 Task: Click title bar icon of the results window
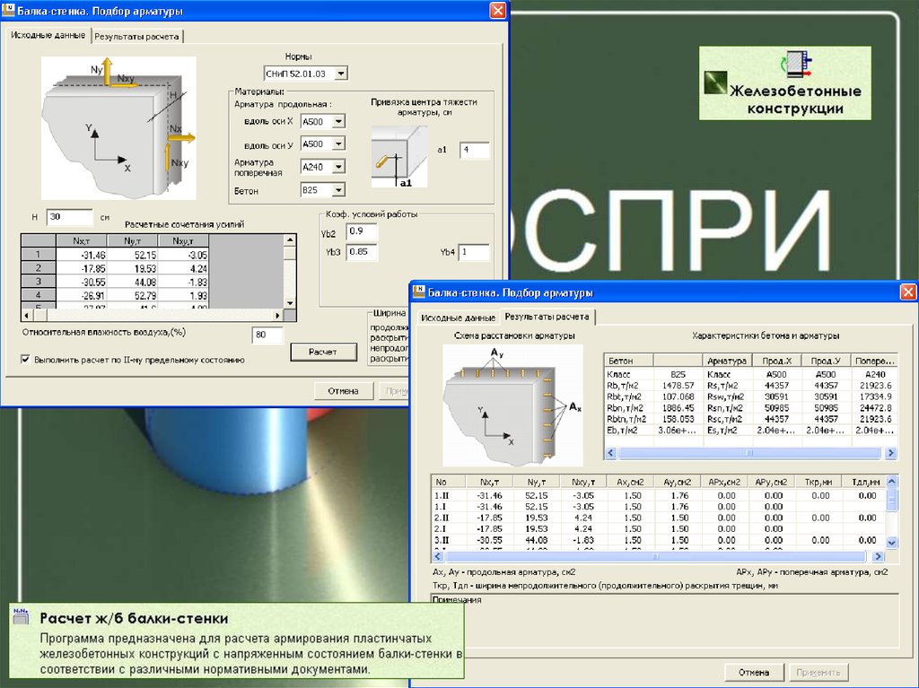(418, 292)
